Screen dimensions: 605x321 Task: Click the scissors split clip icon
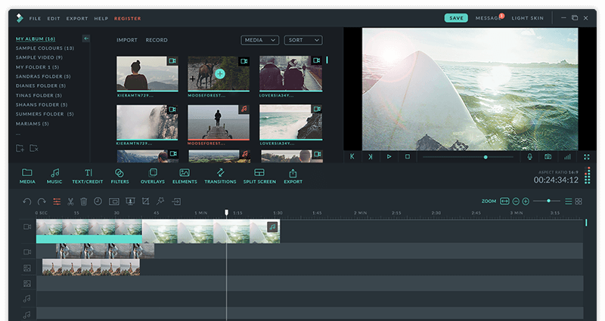pos(70,202)
